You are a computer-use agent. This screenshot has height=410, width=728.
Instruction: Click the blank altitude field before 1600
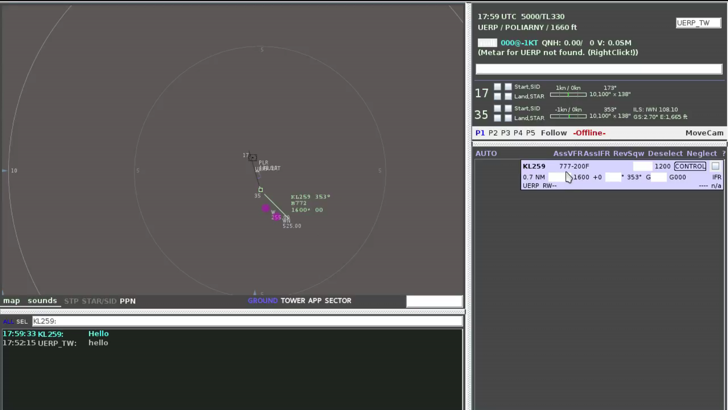tap(559, 177)
